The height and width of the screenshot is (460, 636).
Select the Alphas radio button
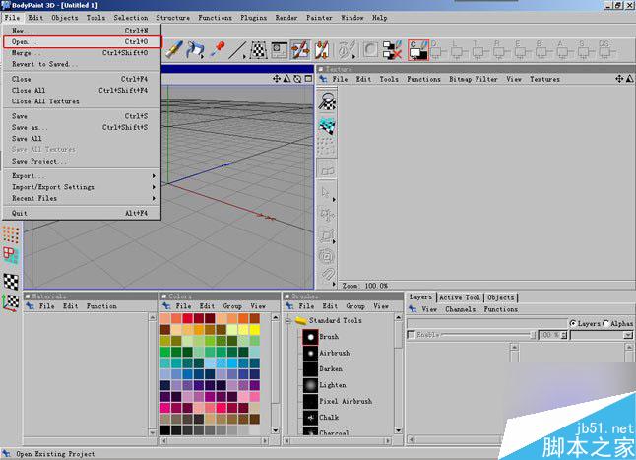click(x=606, y=324)
